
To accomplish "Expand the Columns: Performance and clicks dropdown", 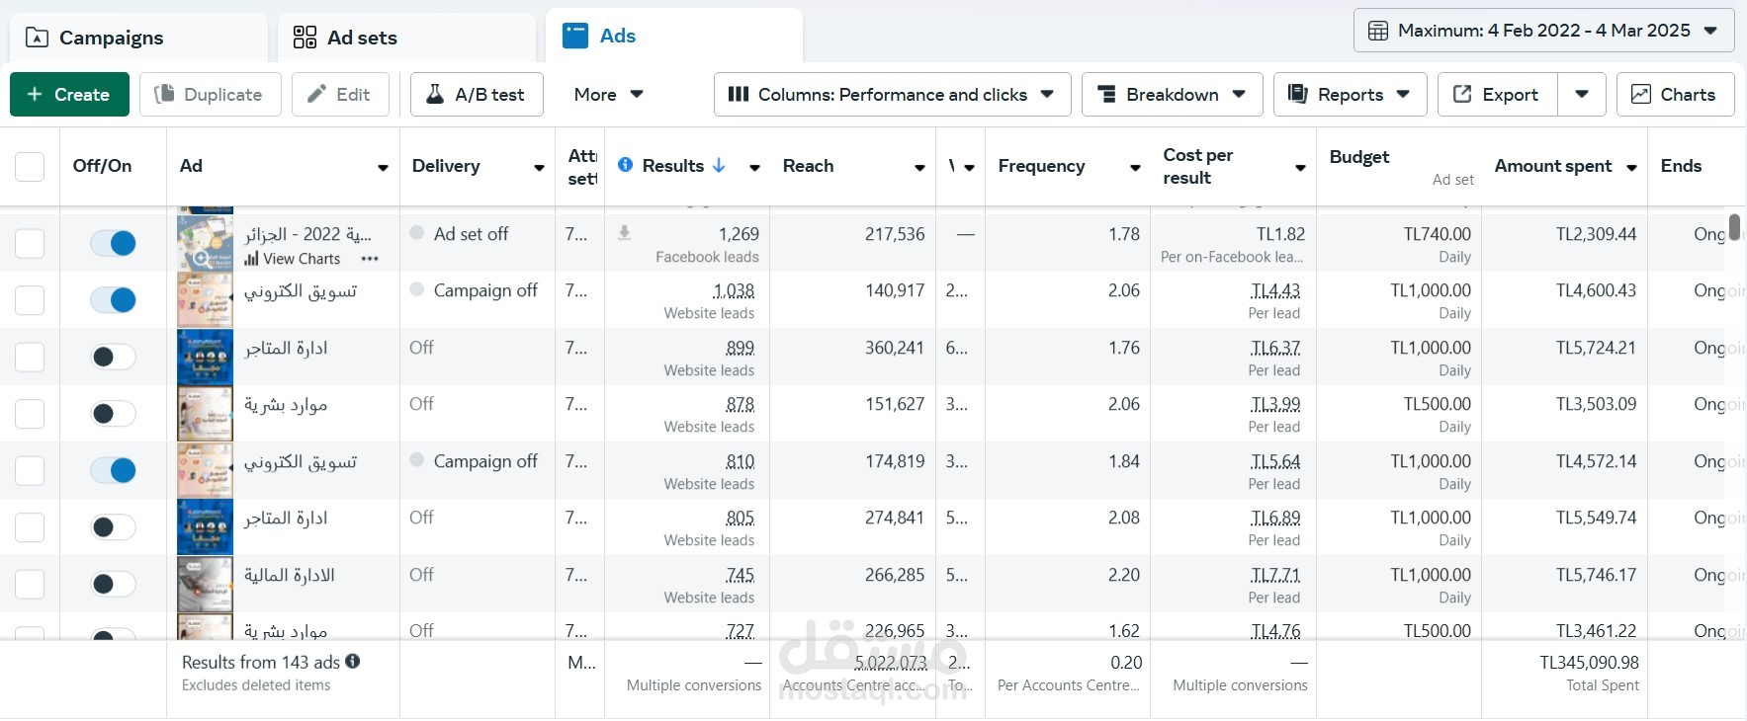I will point(892,95).
